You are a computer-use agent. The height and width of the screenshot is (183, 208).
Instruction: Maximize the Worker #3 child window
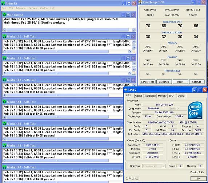[x=128, y=80]
